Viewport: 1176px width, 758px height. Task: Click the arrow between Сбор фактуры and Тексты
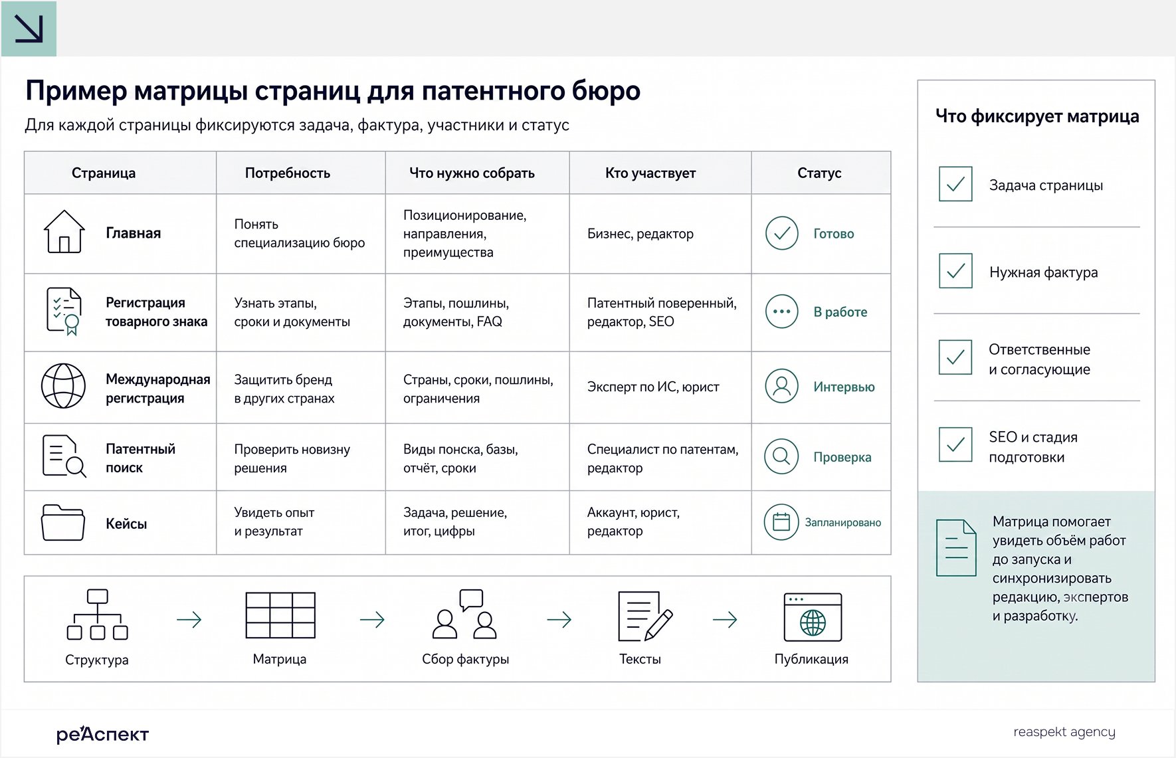pos(559,620)
